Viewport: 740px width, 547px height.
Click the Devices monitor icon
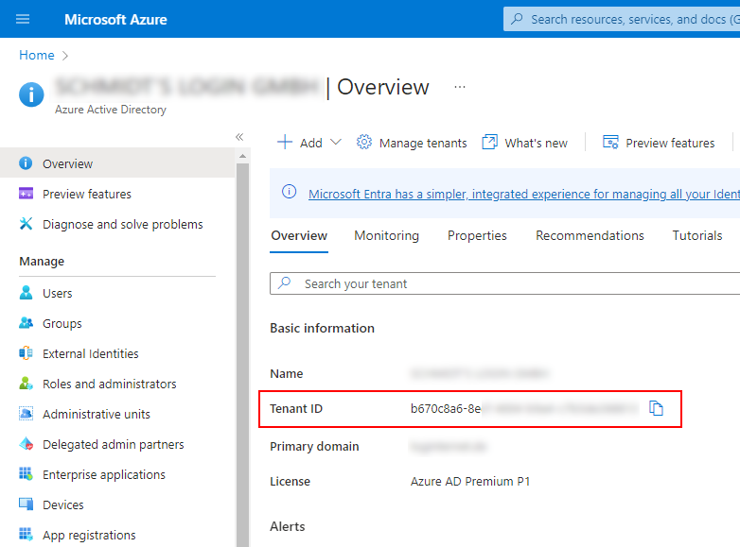pyautogui.click(x=26, y=504)
